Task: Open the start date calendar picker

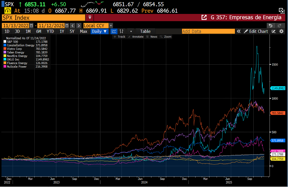Action: [x=31, y=25]
